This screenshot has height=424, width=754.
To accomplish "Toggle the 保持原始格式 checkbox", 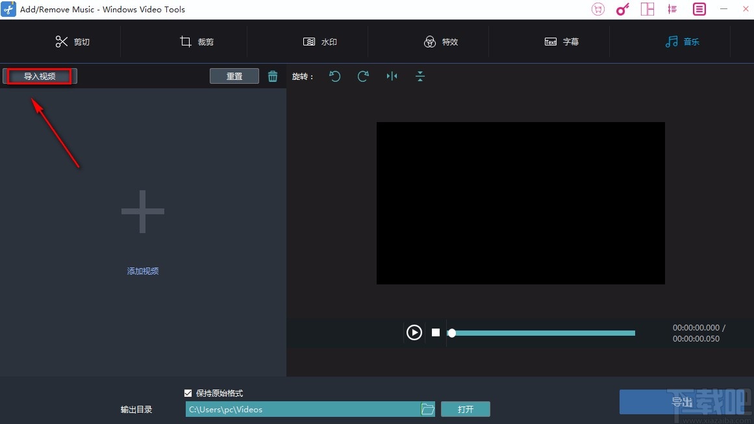I will (x=188, y=393).
